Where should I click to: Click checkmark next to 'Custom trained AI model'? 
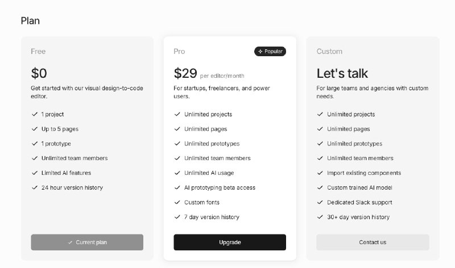(x=320, y=187)
